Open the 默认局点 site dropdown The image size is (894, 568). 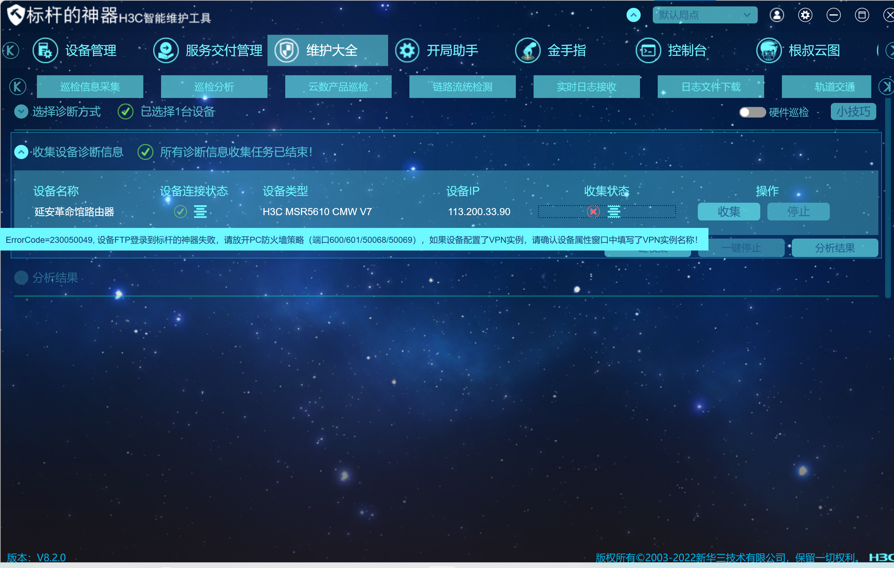pyautogui.click(x=705, y=15)
